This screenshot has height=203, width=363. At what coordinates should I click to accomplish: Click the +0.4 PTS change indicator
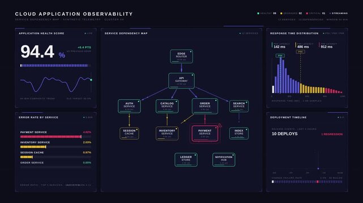tap(84, 47)
